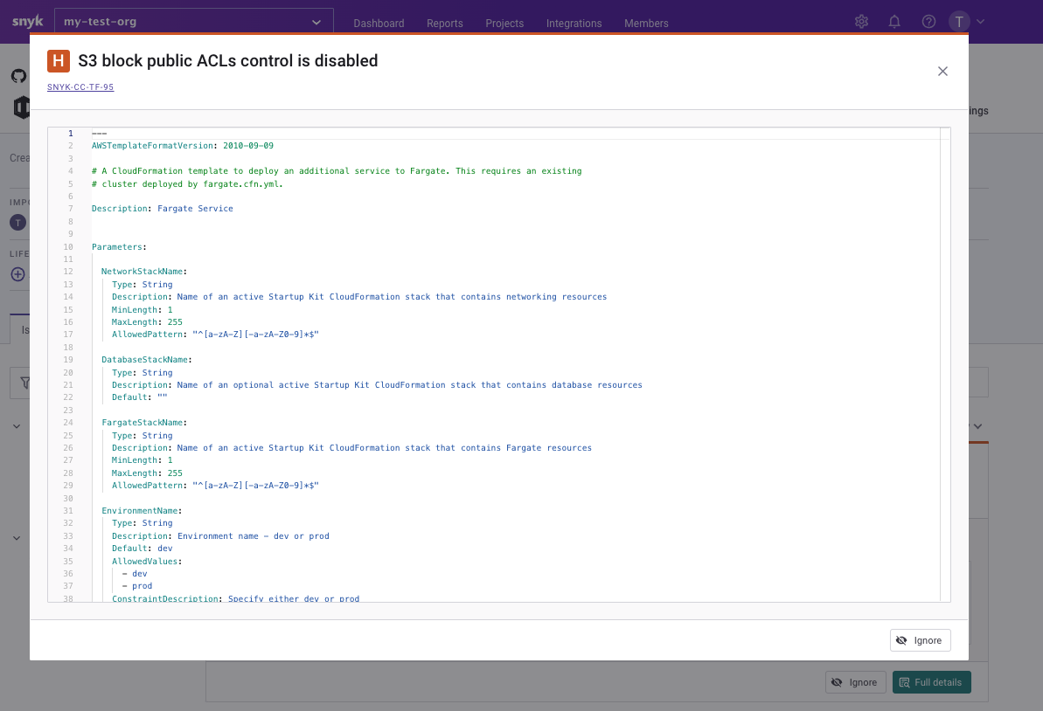Open the Integrations navigation item
Screen dimensions: 1043x711
(574, 24)
